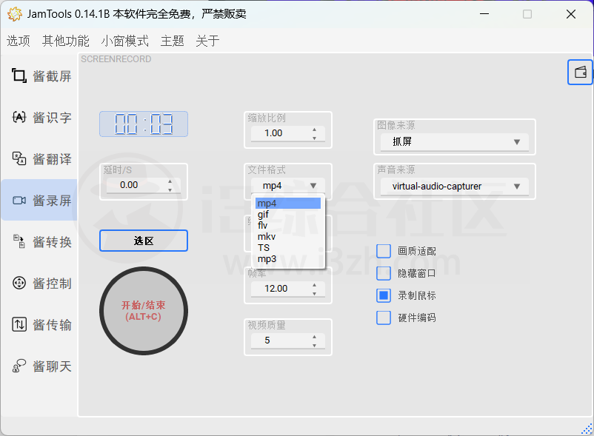This screenshot has height=436, width=594.
Task: Decrease the 帧率 value with down arrow
Action: pos(315,293)
